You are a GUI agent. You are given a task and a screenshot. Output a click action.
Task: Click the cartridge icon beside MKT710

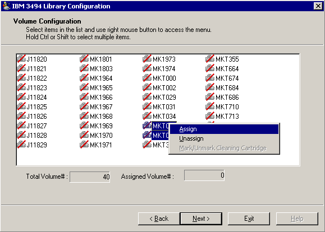tap(210, 106)
